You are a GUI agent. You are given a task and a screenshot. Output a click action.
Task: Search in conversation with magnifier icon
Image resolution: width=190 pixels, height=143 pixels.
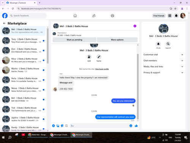click(x=168, y=44)
